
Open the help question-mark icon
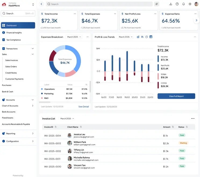pyautogui.click(x=177, y=4)
